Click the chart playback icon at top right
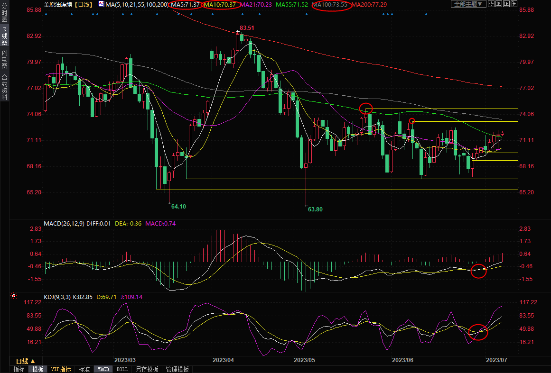Image resolution: width=551 pixels, height=373 pixels. 506,4
